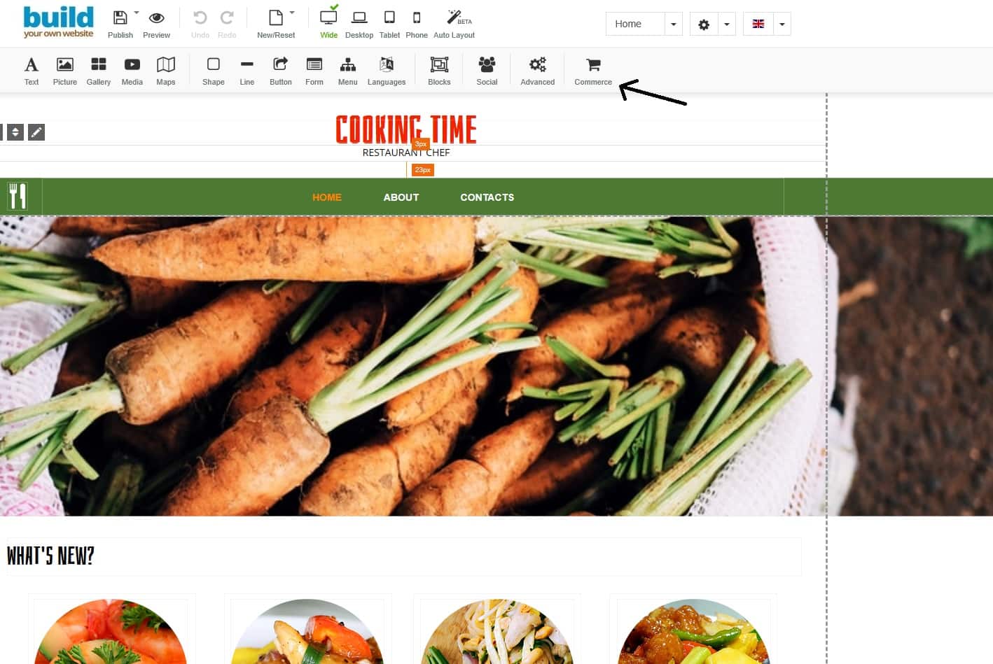Image resolution: width=993 pixels, height=664 pixels.
Task: Switch to Phone layout view
Action: 417,23
